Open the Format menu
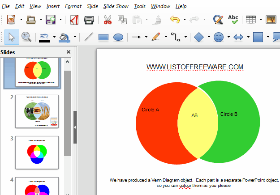Image resolution: width=280 pixels, height=195 pixels. point(73,6)
